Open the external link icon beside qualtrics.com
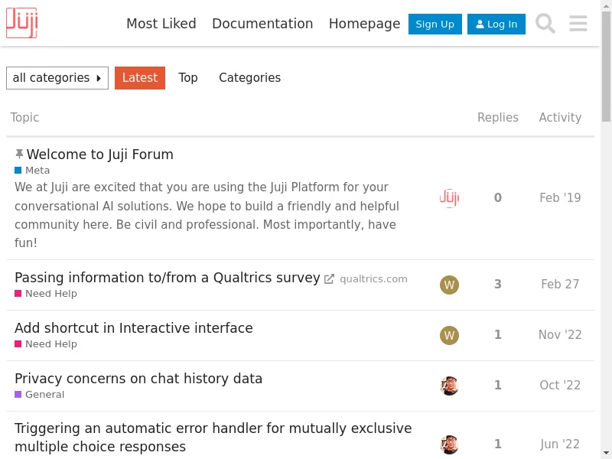 329,279
